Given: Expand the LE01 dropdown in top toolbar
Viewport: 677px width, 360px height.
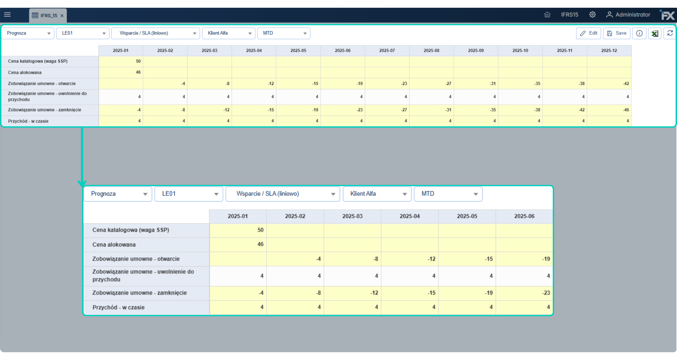Looking at the screenshot, I should pos(82,33).
